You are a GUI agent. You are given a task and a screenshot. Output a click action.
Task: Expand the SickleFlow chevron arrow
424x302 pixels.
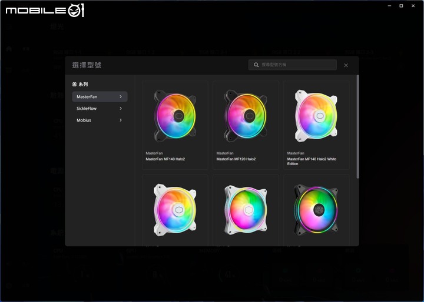pyautogui.click(x=121, y=109)
